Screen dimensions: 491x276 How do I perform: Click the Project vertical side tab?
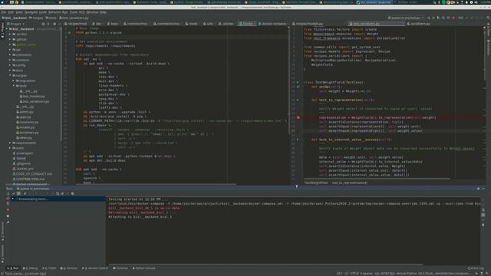coord(2,31)
